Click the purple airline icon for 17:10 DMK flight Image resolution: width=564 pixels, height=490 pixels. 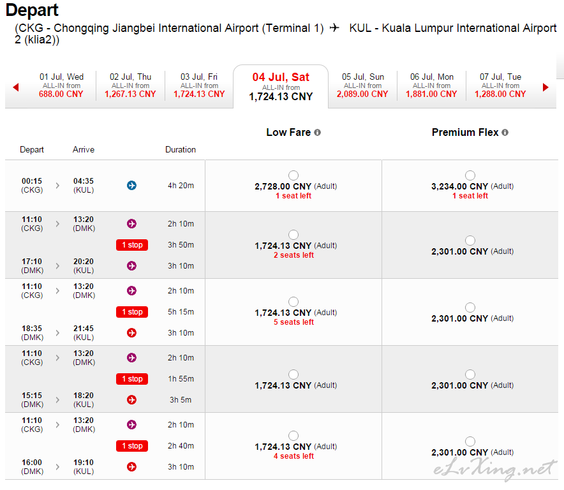coord(131,266)
